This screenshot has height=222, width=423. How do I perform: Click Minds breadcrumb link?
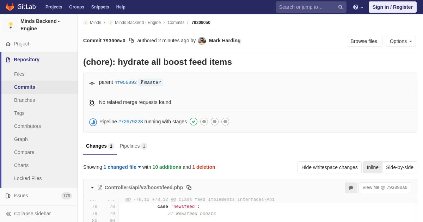[x=95, y=23]
